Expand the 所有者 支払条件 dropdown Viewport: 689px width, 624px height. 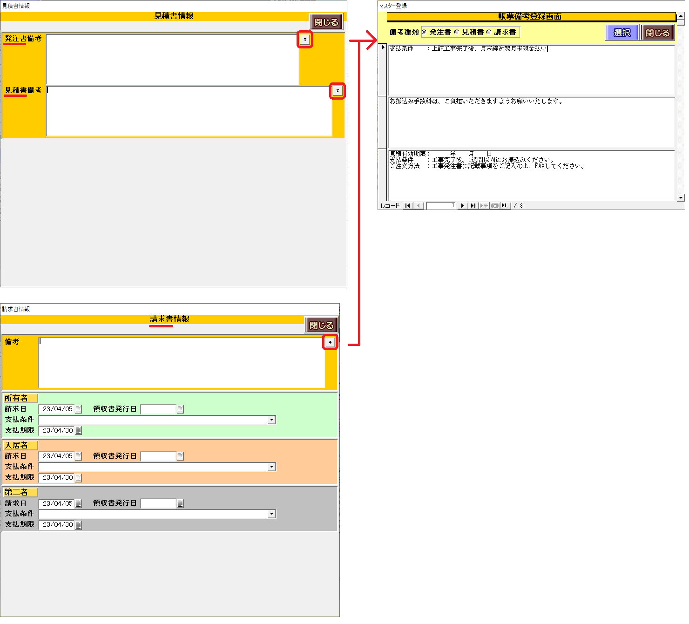click(271, 420)
